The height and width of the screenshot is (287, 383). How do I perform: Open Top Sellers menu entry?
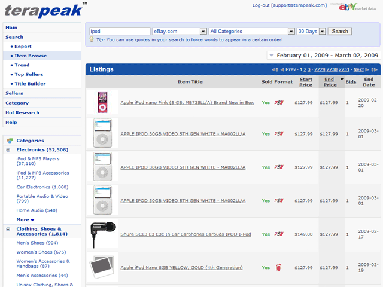tap(29, 74)
